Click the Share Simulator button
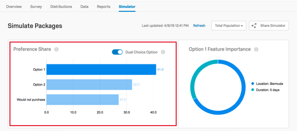Image resolution: width=297 pixels, height=131 pixels. [269, 26]
